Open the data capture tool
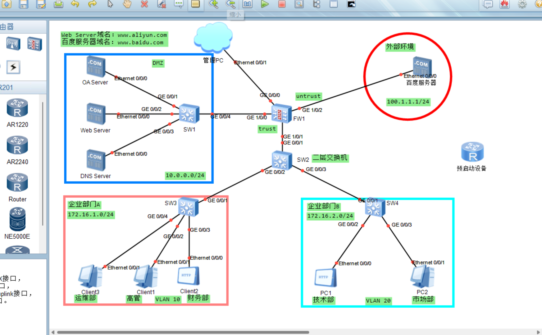The width and height of the screenshot is (542, 335). coord(299,4)
